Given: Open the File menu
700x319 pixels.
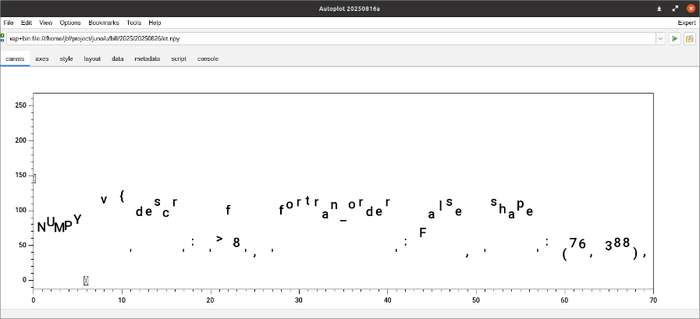Looking at the screenshot, I should [x=9, y=23].
